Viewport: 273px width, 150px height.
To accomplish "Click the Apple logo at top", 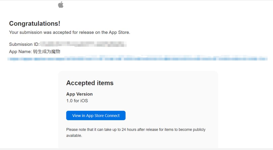I will point(61,5).
